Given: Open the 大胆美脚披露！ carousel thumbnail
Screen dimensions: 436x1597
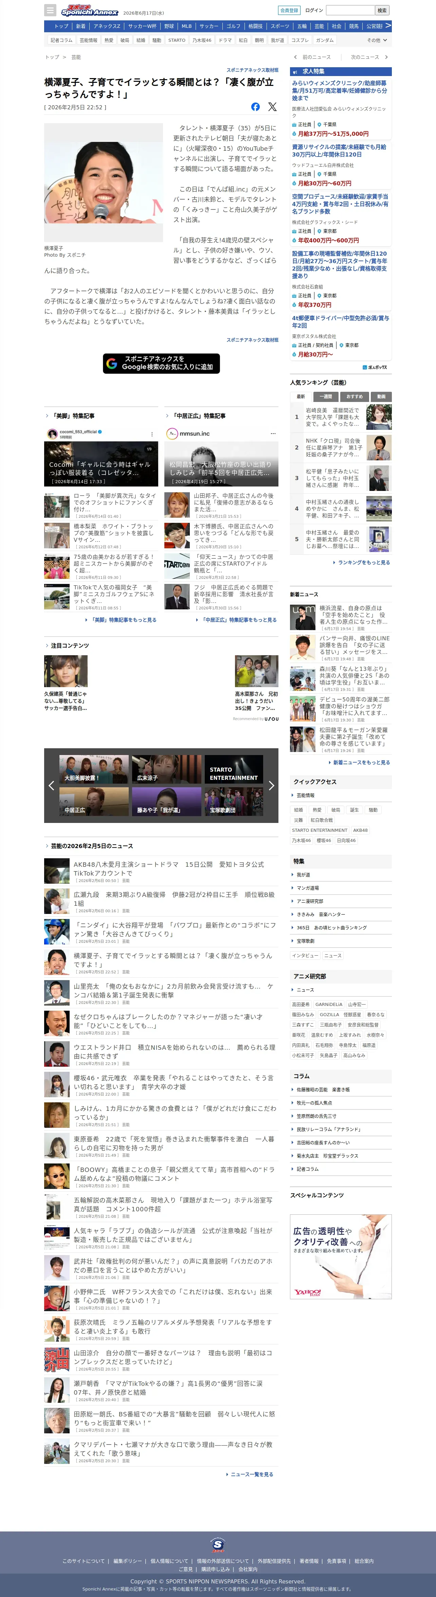Looking at the screenshot, I should (x=94, y=770).
